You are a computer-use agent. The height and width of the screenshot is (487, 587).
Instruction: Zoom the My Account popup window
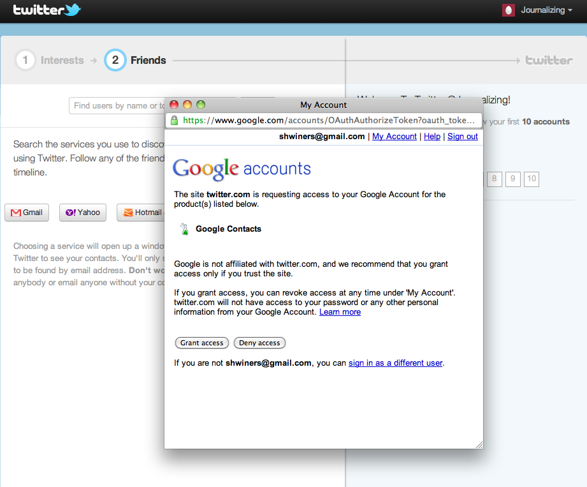click(201, 105)
